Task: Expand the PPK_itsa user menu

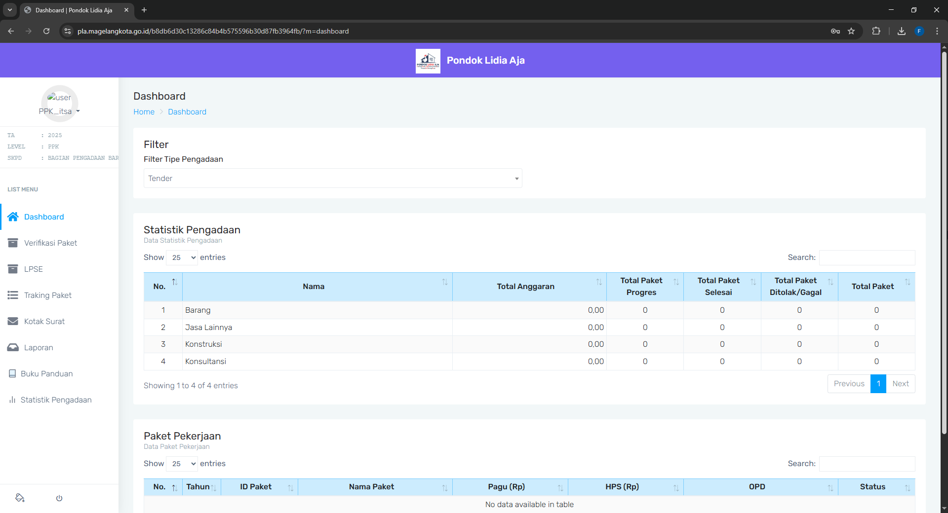Action: pos(59,111)
